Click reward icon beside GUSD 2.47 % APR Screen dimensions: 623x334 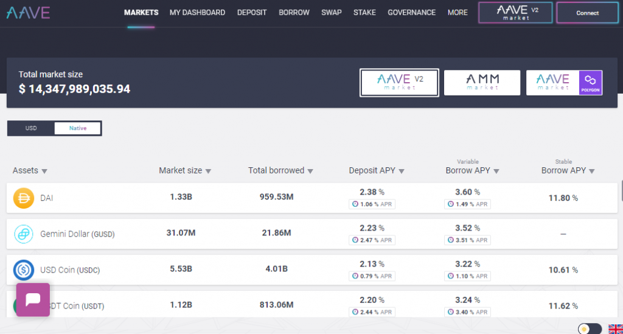355,240
